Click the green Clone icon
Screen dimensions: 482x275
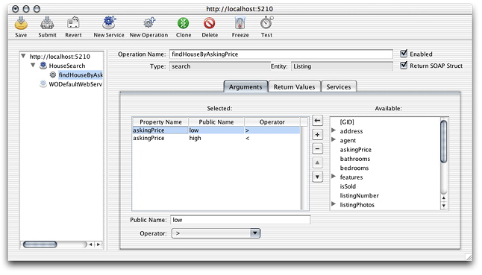pyautogui.click(x=184, y=23)
